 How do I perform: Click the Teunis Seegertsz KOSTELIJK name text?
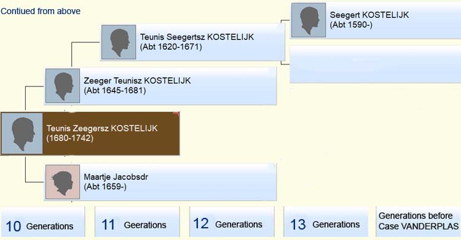197,37
